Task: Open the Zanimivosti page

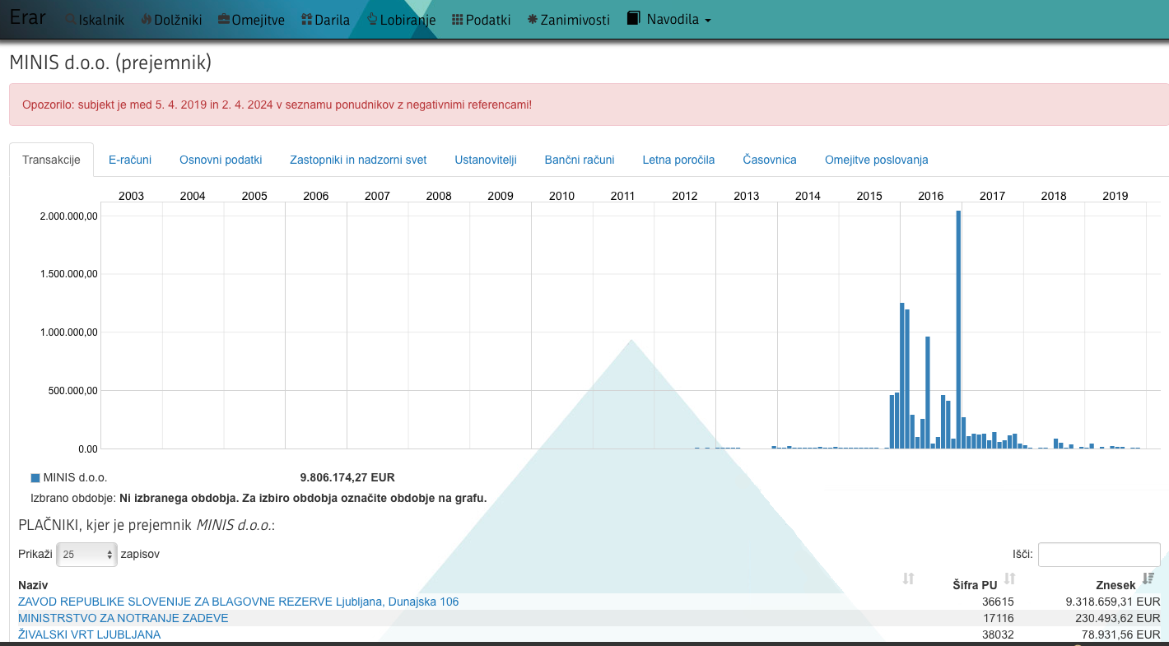Action: coord(569,20)
